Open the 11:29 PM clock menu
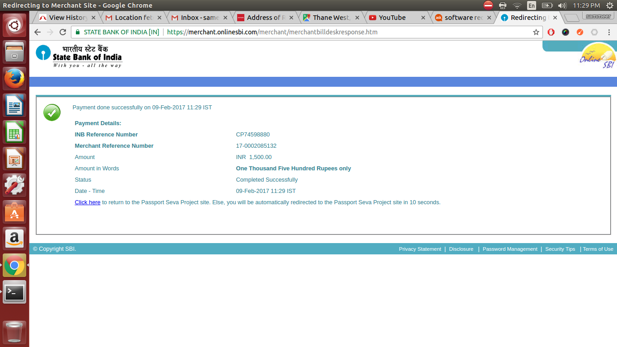This screenshot has height=347, width=617. pos(586,5)
